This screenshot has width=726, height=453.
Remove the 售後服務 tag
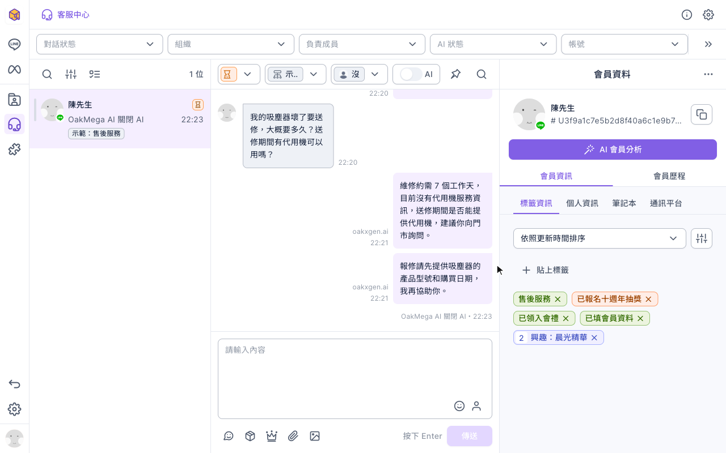point(558,299)
